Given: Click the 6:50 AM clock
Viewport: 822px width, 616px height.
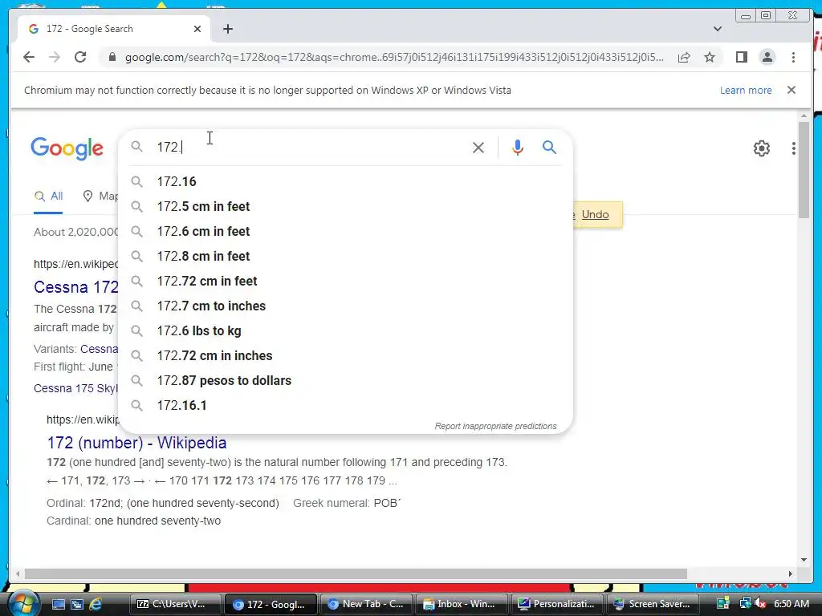Looking at the screenshot, I should [x=791, y=604].
